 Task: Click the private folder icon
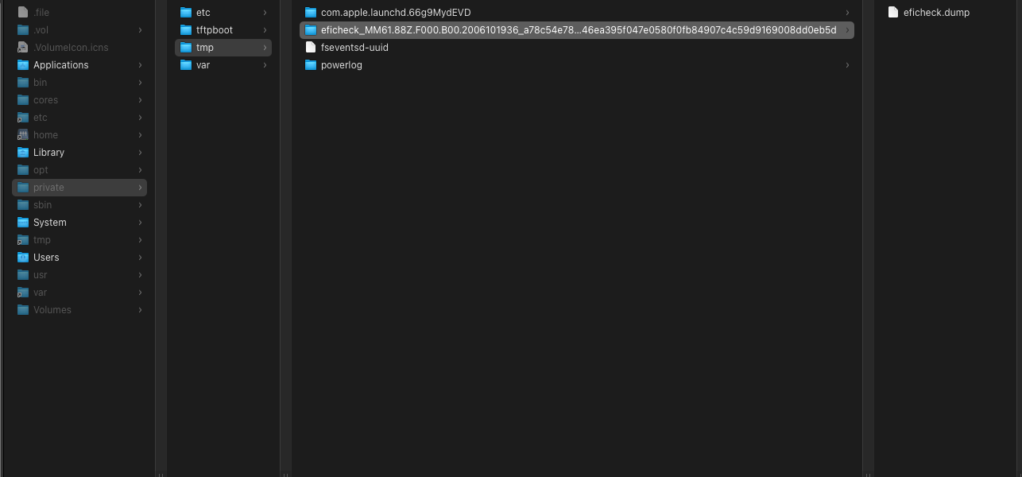pos(23,188)
